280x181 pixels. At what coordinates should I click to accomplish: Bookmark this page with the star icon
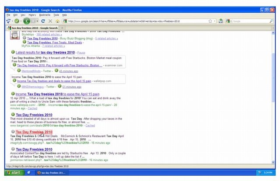coord(210,21)
